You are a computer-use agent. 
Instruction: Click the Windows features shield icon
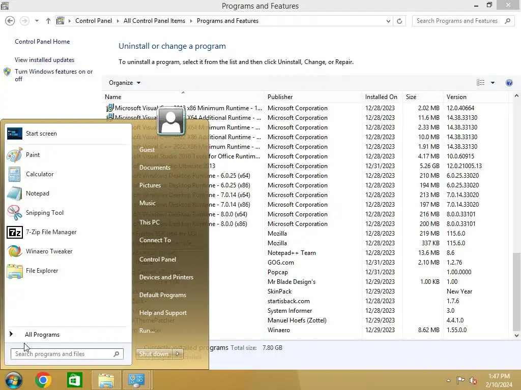(7, 72)
